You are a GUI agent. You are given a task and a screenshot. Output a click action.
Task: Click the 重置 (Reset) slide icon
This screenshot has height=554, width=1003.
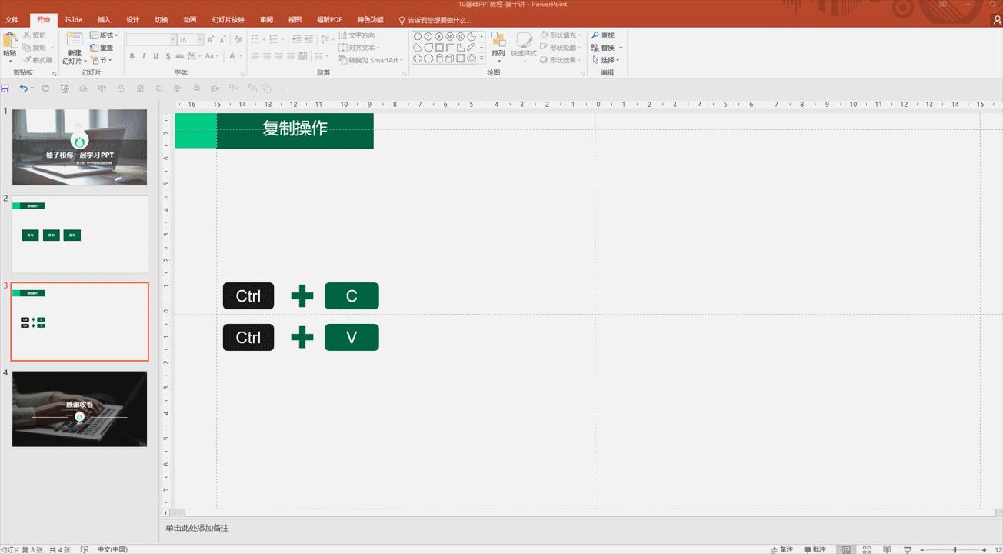(x=104, y=47)
